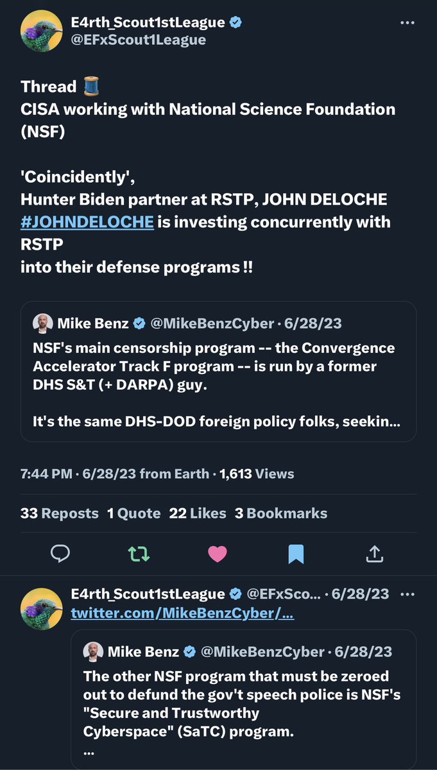Open three-dot menu on the reply tweet
This screenshot has height=770, width=437.
407,594
